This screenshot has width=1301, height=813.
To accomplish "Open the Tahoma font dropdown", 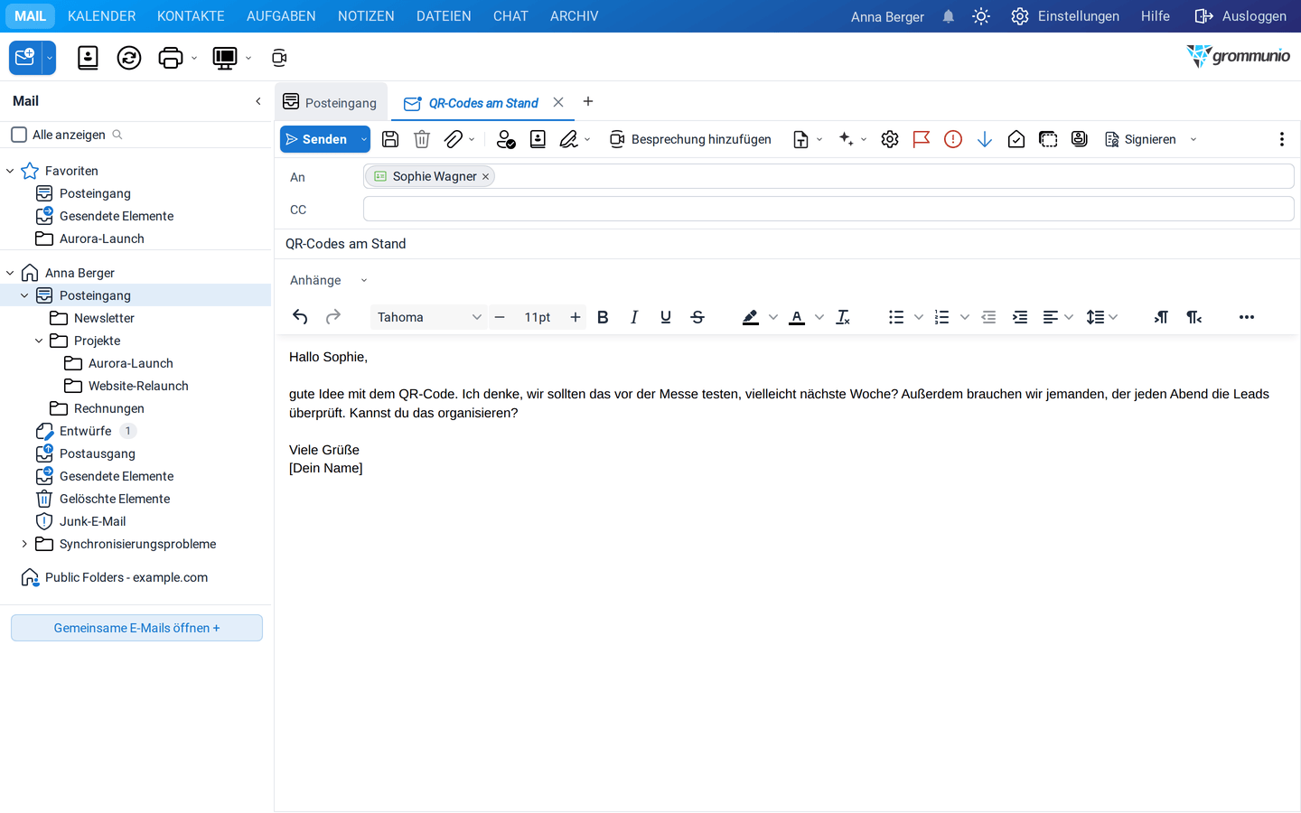I will point(429,317).
